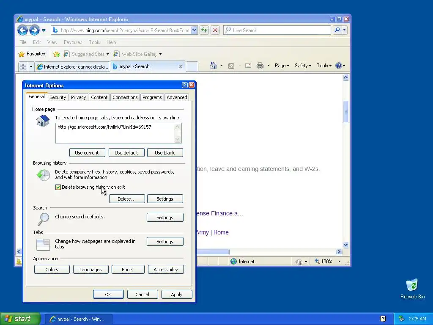
Task: Open the Tools command bar menu
Action: 324,66
